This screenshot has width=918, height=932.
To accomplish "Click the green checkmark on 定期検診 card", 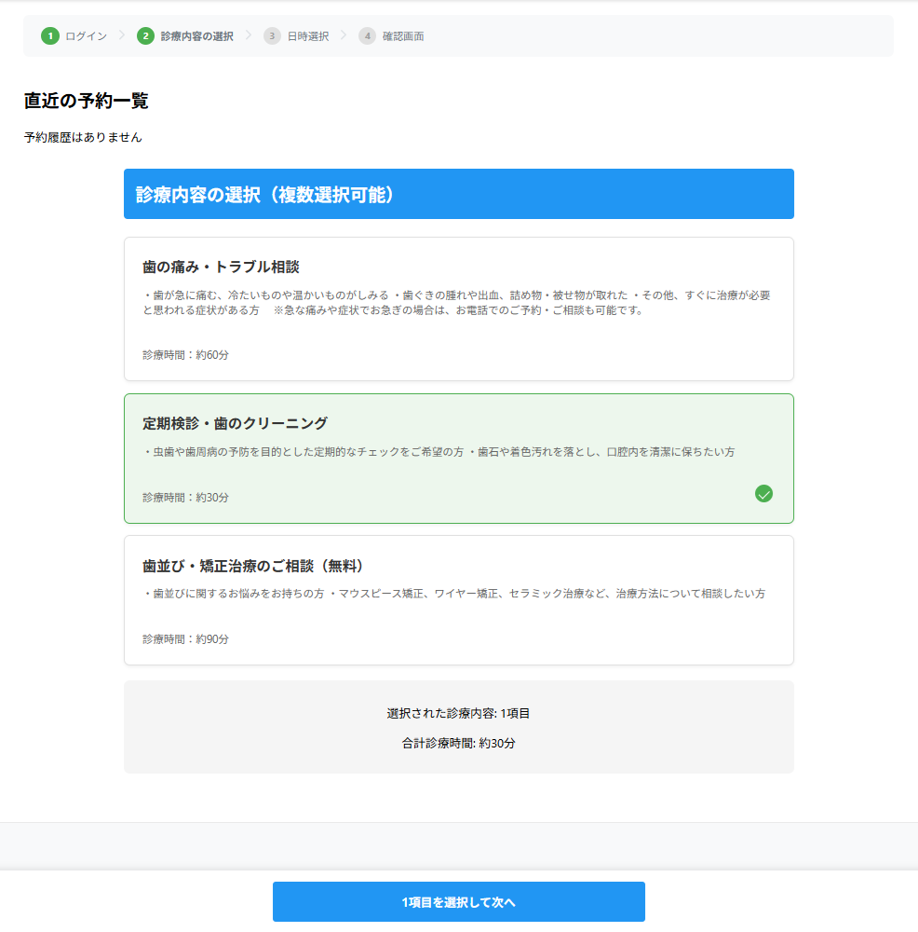I will point(763,494).
